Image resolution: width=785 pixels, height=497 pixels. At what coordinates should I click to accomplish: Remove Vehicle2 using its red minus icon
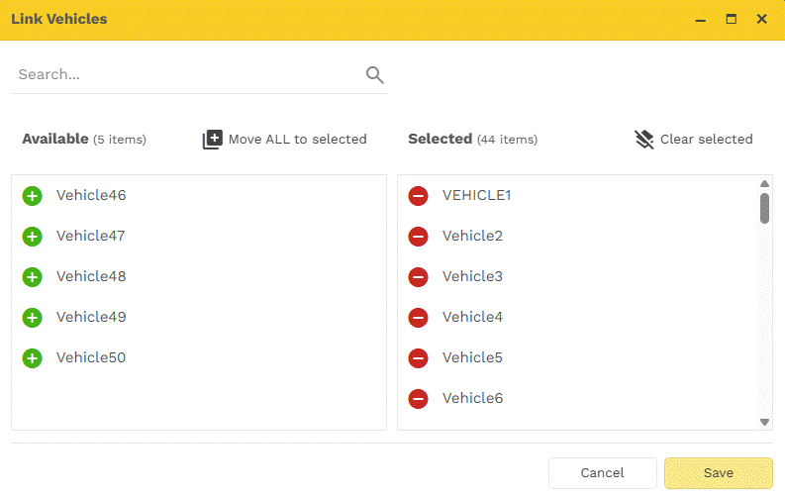pyautogui.click(x=418, y=237)
